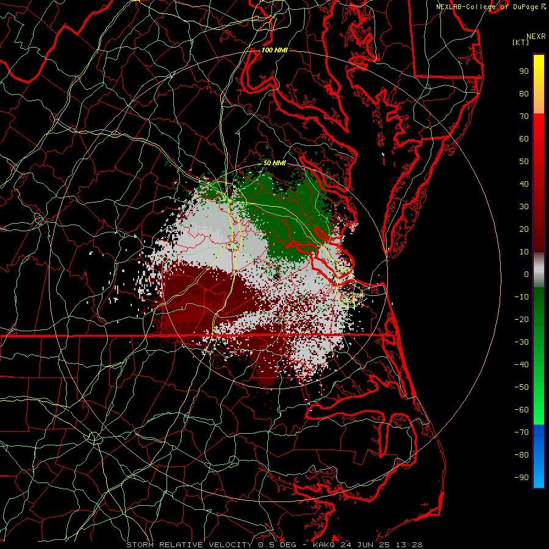Click the -60 value on the velocity scale
Viewport: 549px width, 549px height.
coord(522,410)
